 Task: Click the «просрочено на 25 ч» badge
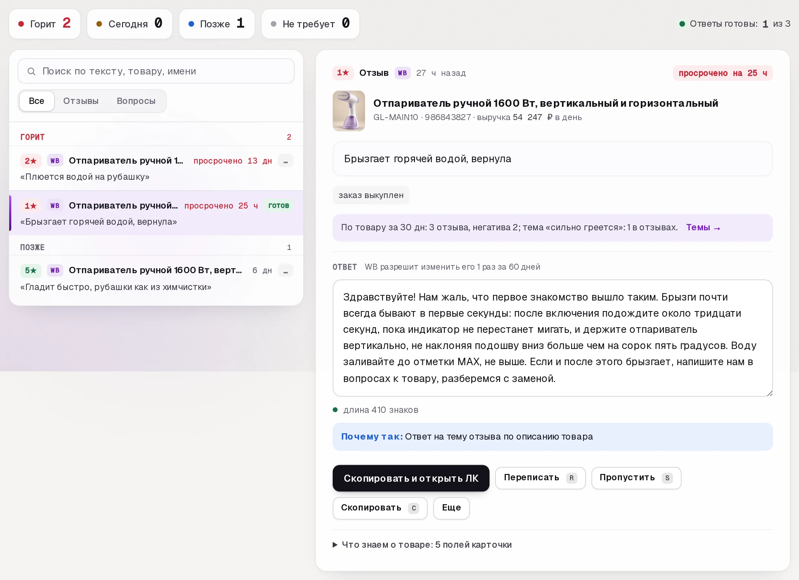[x=723, y=73]
